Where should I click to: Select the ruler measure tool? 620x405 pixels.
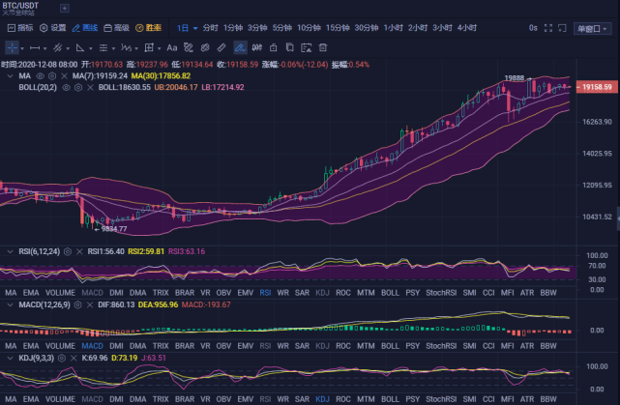point(221,47)
